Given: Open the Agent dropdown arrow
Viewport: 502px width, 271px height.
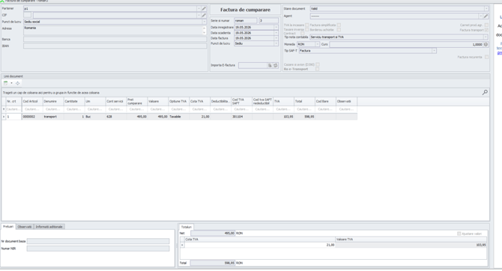Looking at the screenshot, I should (480, 16).
